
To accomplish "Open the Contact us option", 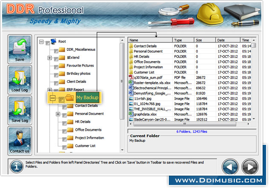I will pyautogui.click(x=20, y=141).
